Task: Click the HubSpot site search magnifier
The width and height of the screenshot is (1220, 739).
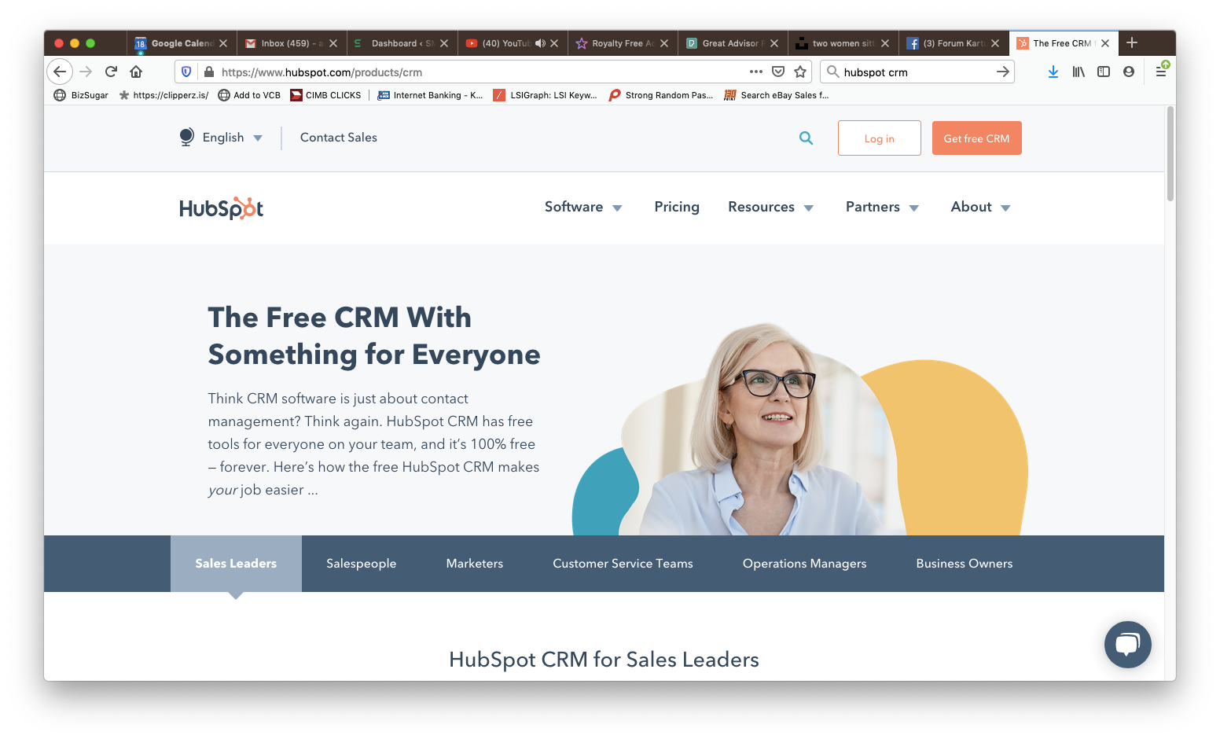Action: [x=806, y=138]
